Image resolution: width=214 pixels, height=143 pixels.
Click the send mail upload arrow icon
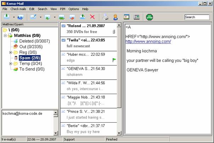coord(83,17)
